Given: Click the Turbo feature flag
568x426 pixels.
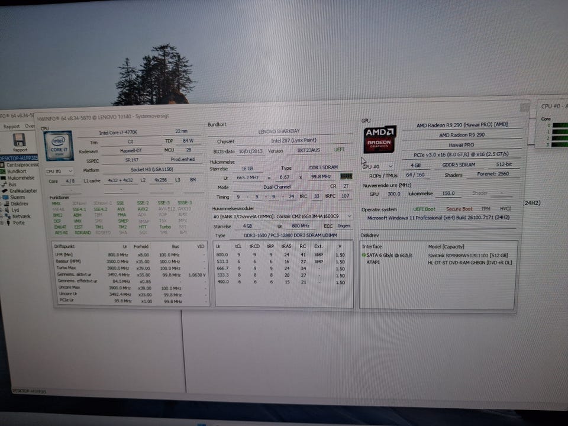Looking at the screenshot, I should (x=165, y=227).
